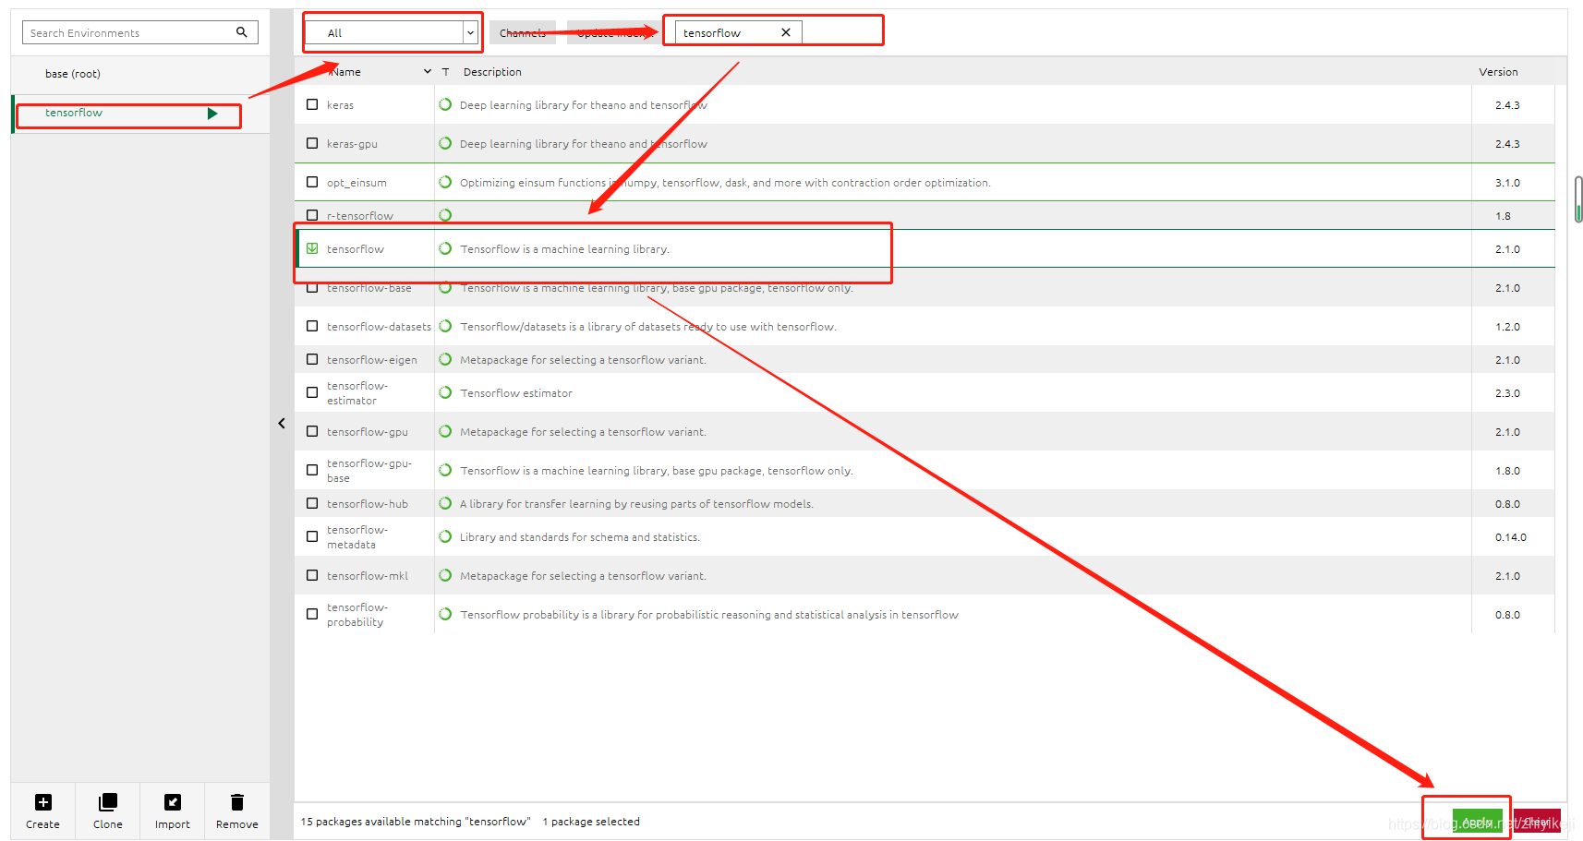Click the status circle icon for tensorflow-eigen
This screenshot has height=841, width=1583.
(x=445, y=359)
